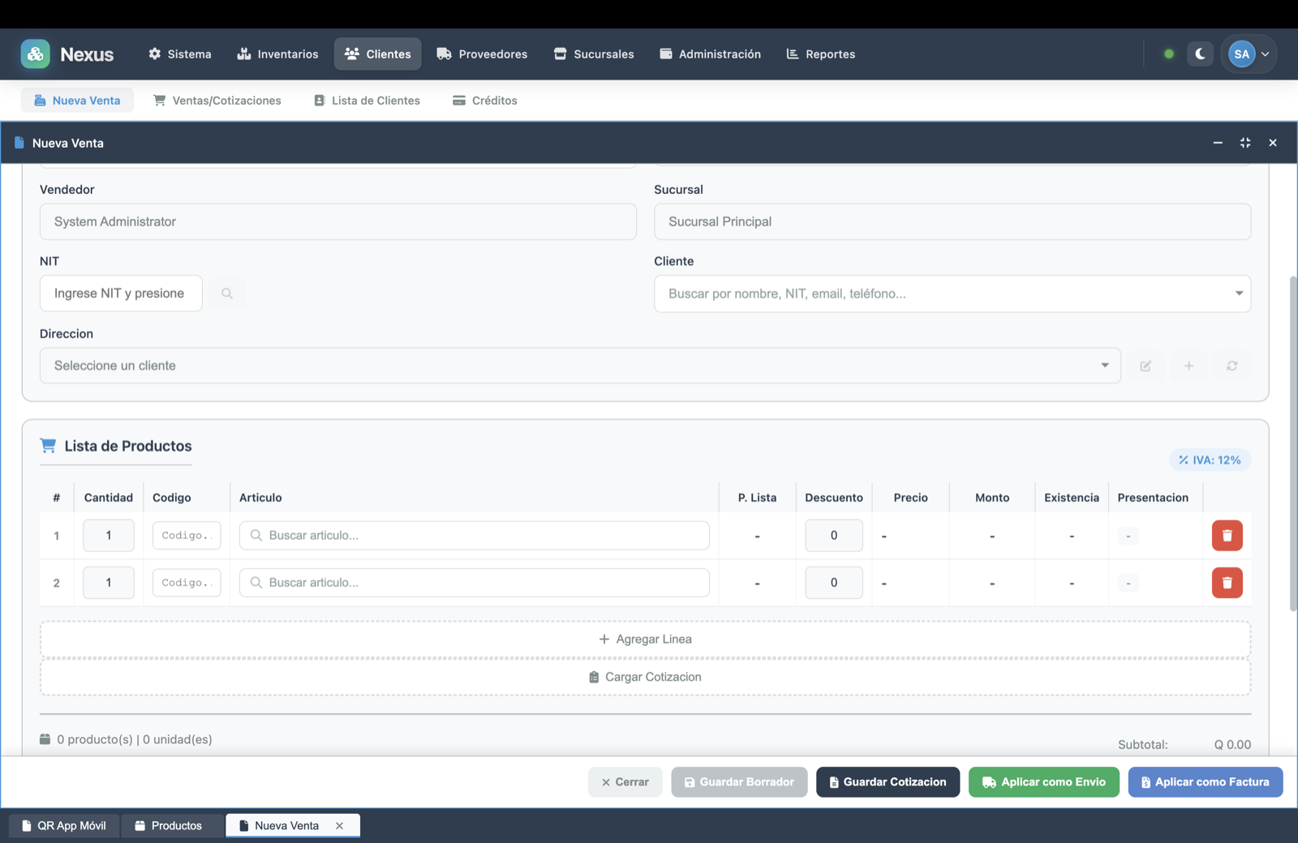Viewport: 1298px width, 843px height.
Task: Click the refresh addresses icon
Action: 1231,366
